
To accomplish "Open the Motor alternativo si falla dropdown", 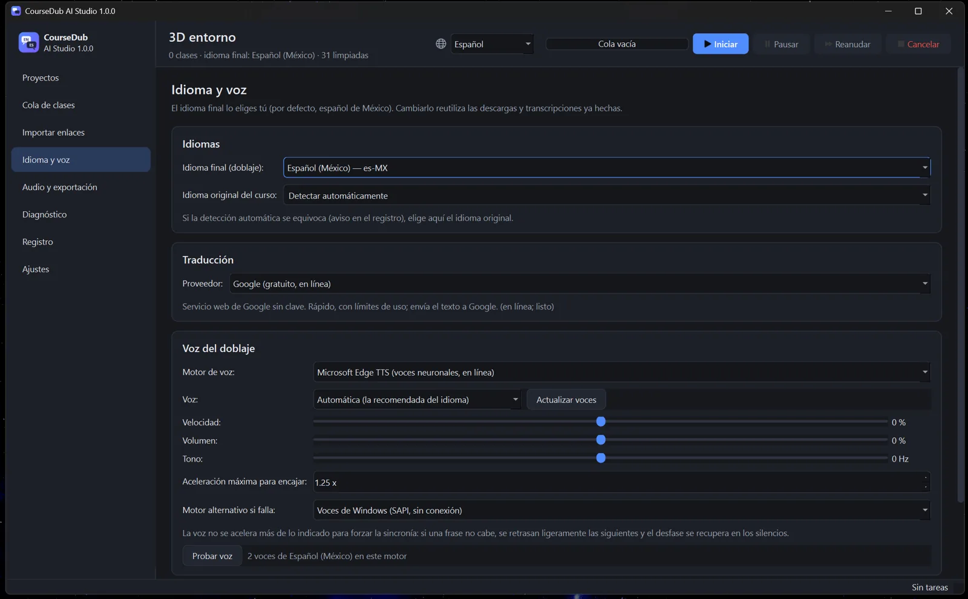I will [622, 510].
